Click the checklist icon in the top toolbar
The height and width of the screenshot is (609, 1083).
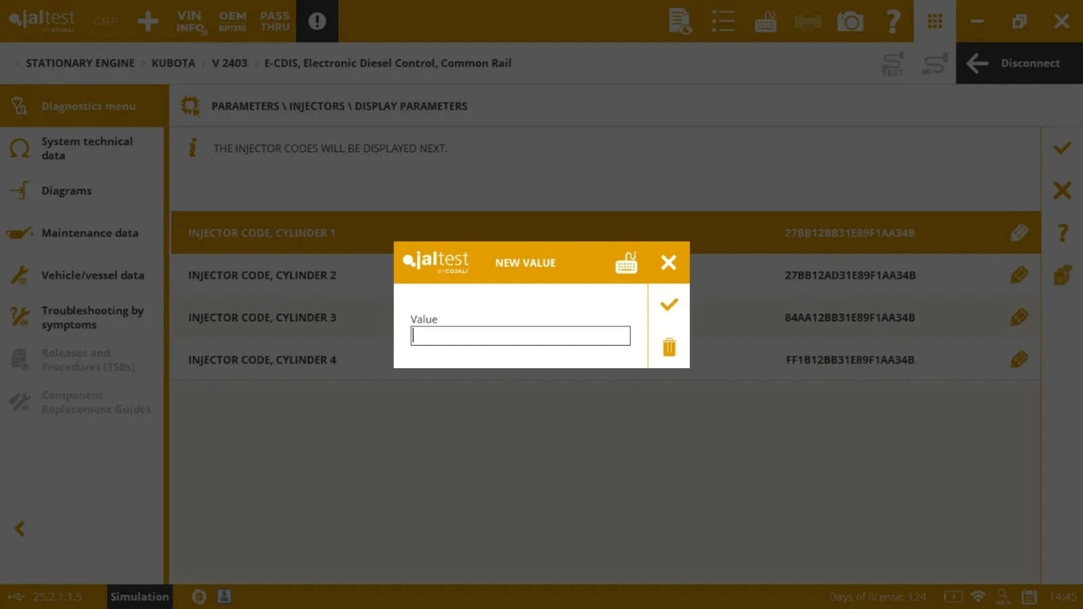[722, 21]
